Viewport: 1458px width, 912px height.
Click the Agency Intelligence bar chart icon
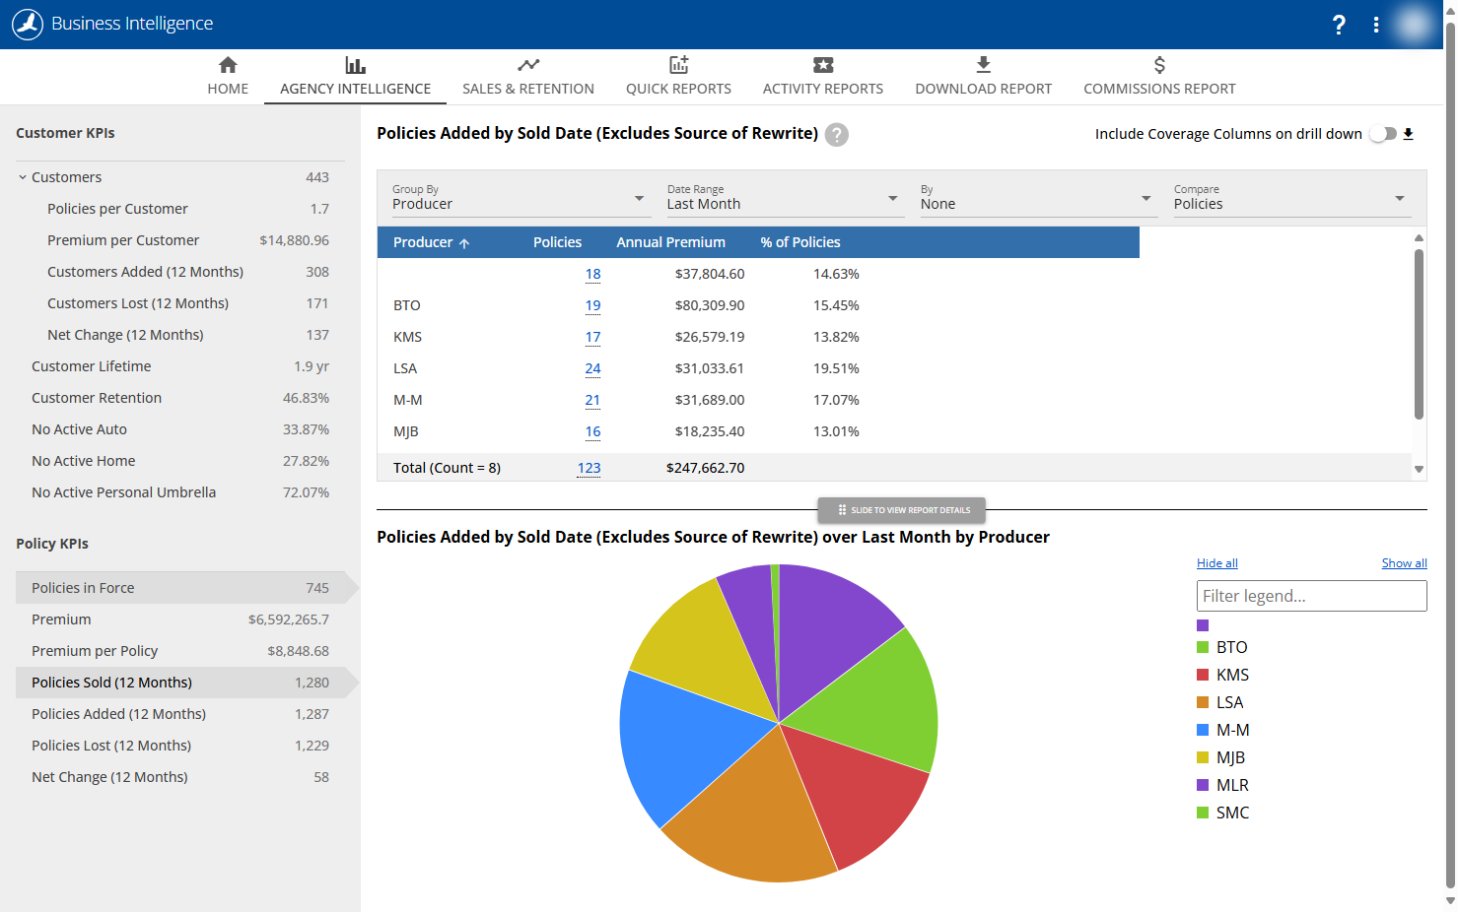(x=355, y=65)
